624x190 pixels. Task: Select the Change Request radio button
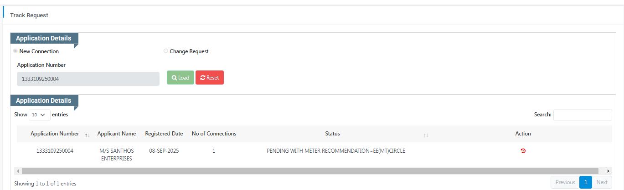click(165, 51)
